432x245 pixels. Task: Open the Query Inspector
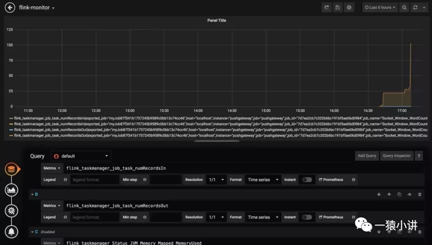[x=396, y=156]
